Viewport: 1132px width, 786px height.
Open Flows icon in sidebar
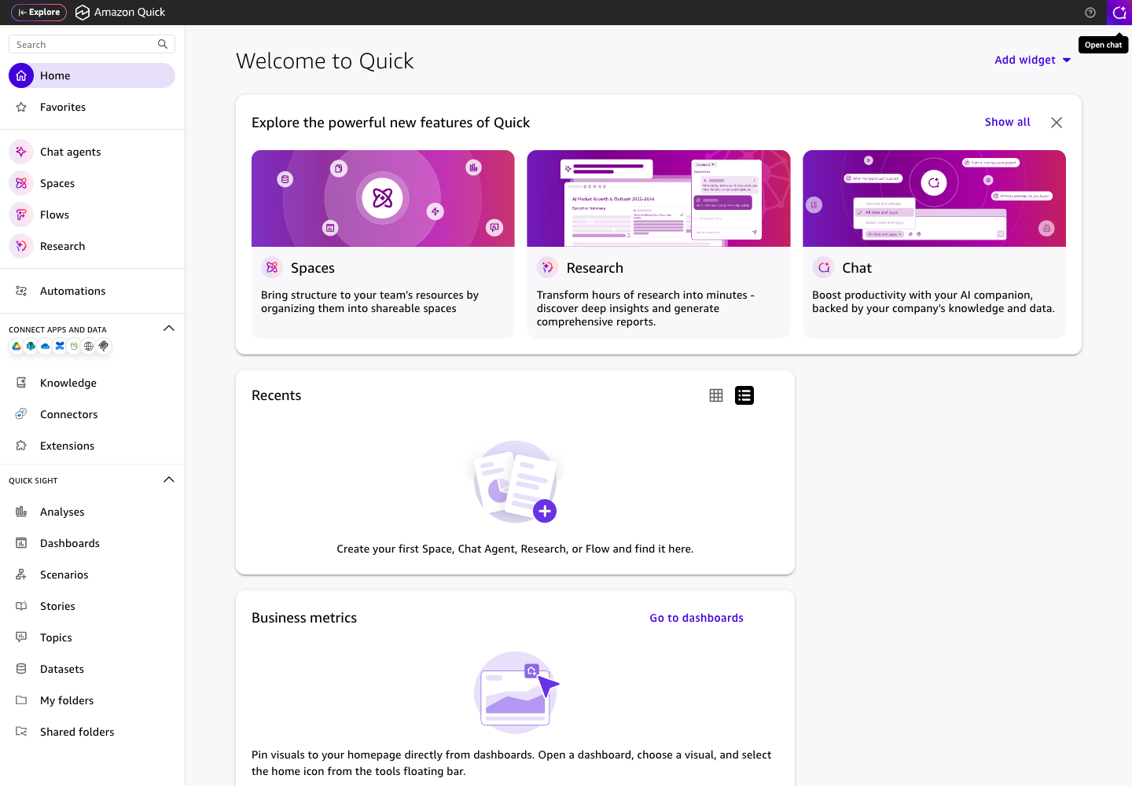click(x=21, y=215)
